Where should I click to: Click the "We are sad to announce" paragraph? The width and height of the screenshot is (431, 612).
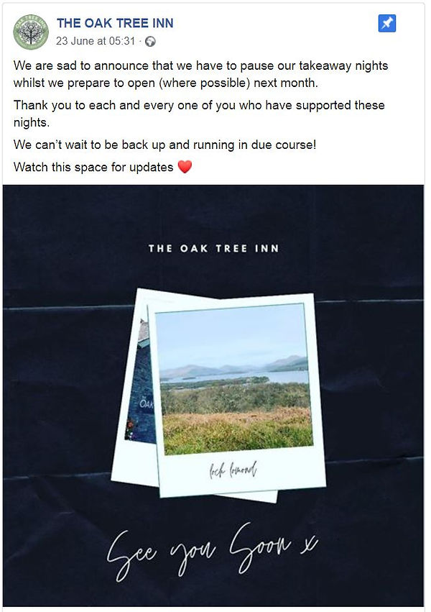pyautogui.click(x=200, y=74)
